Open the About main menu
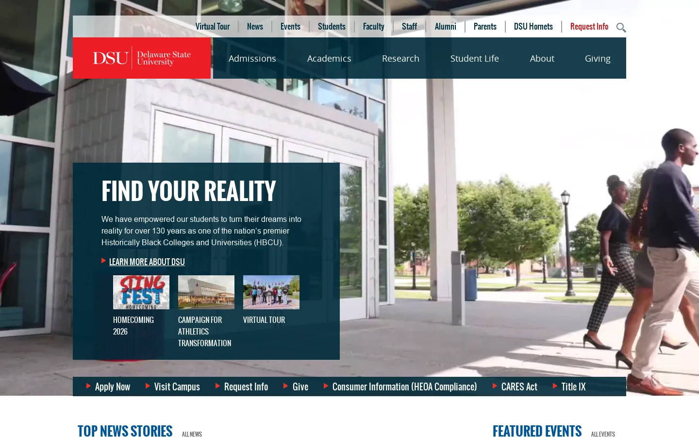Viewport: 699px width, 437px height. click(x=542, y=58)
